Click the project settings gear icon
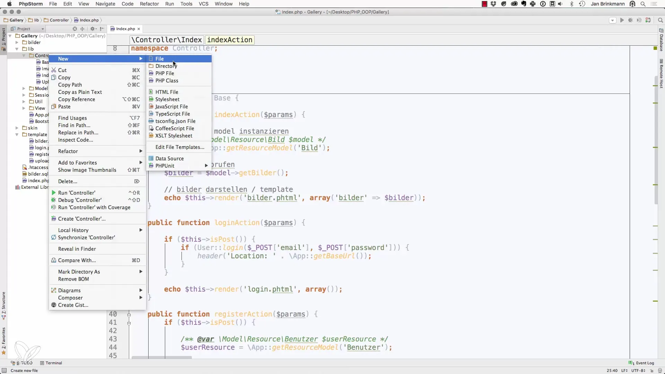The image size is (665, 374). (x=93, y=29)
